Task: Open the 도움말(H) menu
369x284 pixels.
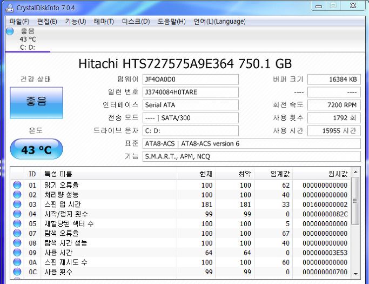Action: [171, 22]
